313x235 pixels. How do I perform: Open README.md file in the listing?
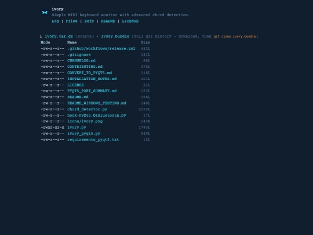point(78,97)
